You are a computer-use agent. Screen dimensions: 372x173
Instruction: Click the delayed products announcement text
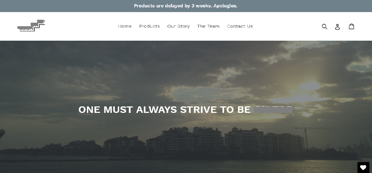tap(186, 6)
